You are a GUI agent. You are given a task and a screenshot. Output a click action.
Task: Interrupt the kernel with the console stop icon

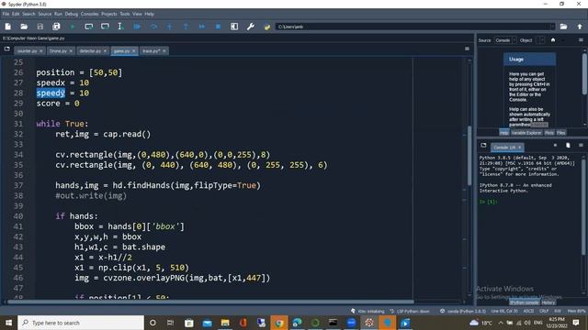555,145
